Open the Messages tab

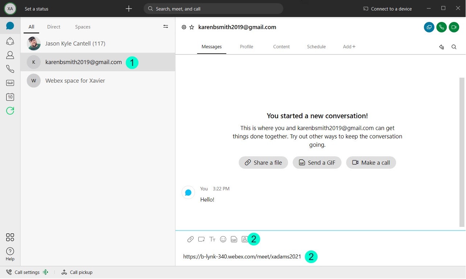(x=212, y=47)
